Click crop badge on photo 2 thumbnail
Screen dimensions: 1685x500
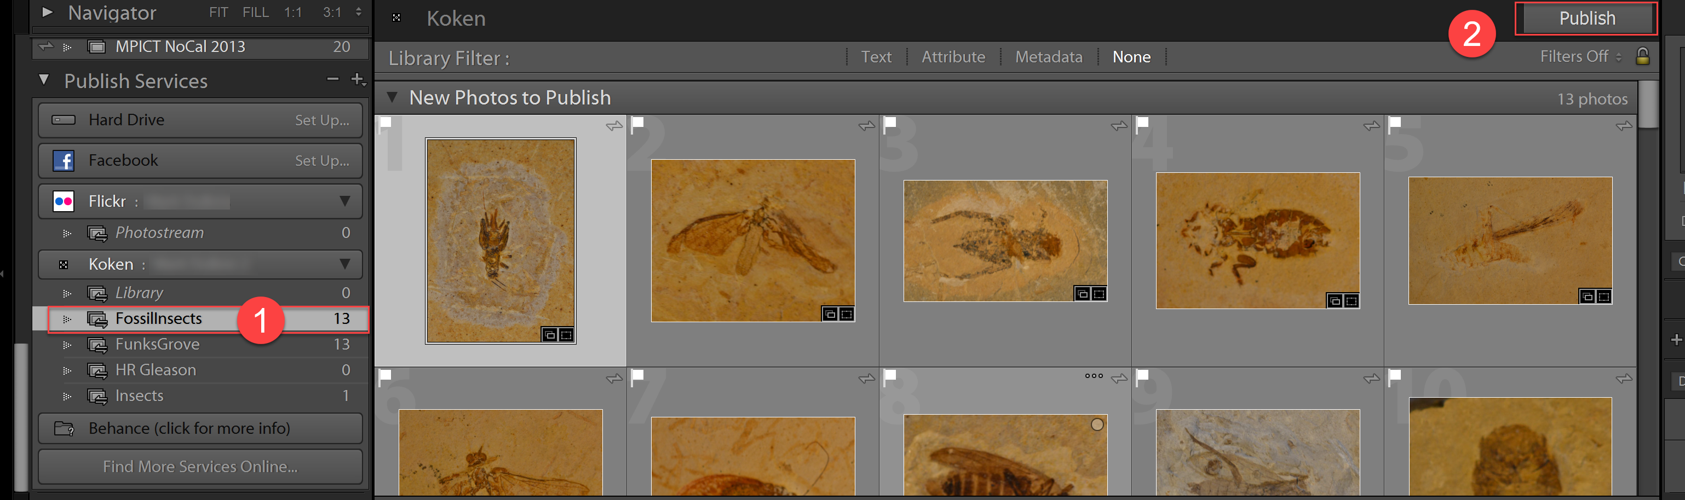847,315
